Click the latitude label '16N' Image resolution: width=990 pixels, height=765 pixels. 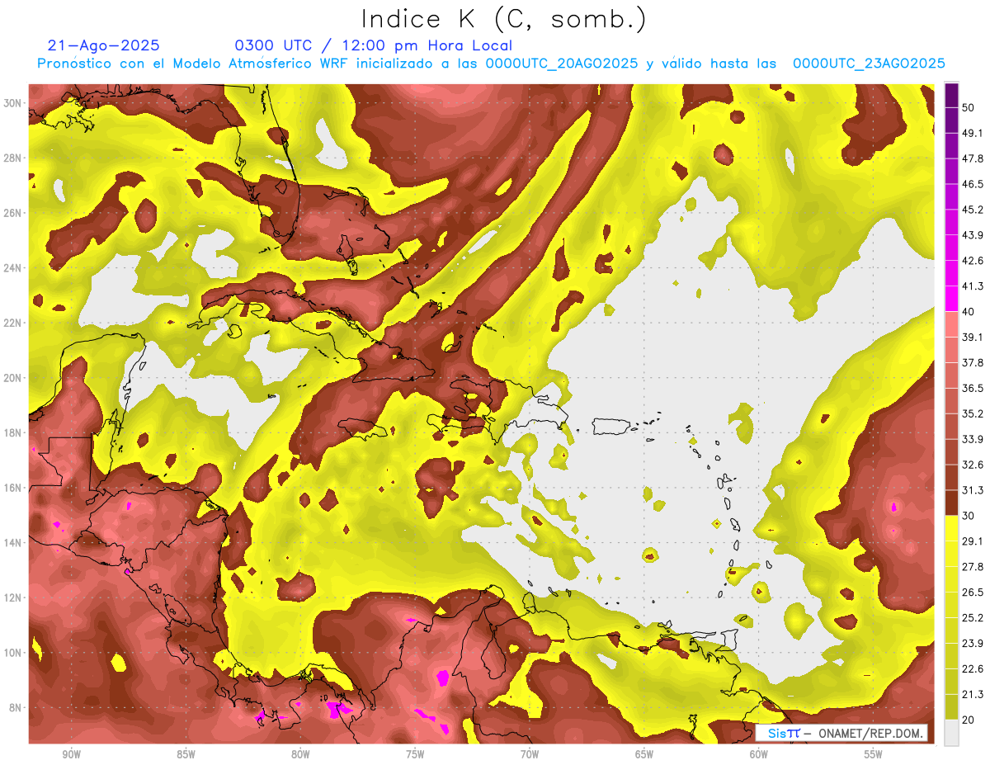13,488
